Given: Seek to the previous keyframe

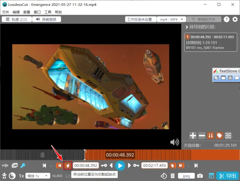Looking at the screenshot, I should click(x=104, y=165).
